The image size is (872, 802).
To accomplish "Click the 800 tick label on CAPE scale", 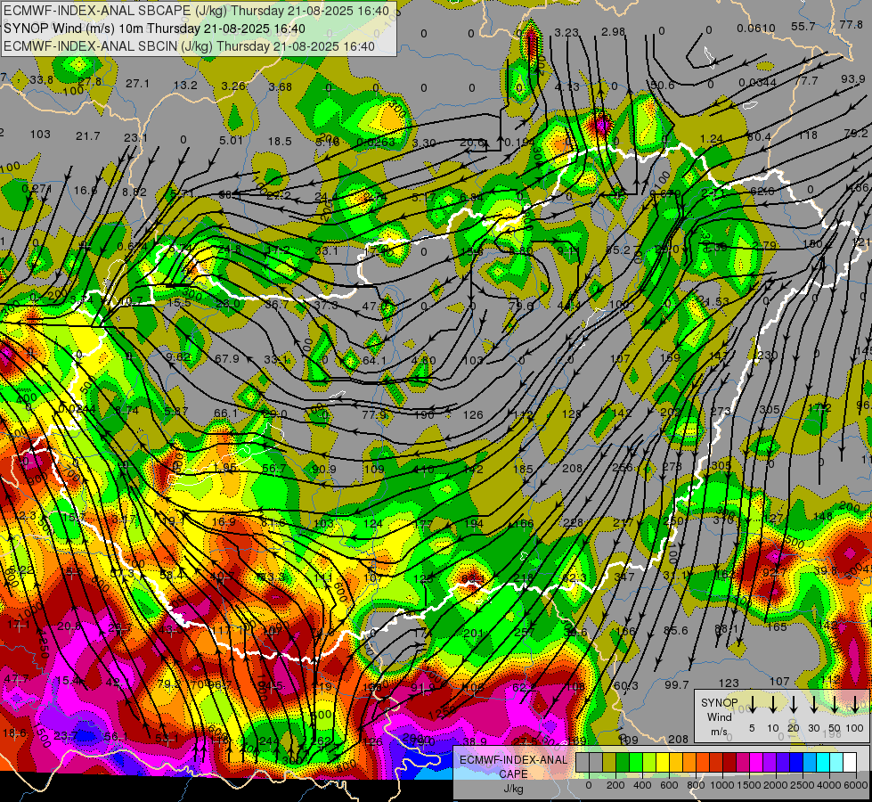I will 695,785.
